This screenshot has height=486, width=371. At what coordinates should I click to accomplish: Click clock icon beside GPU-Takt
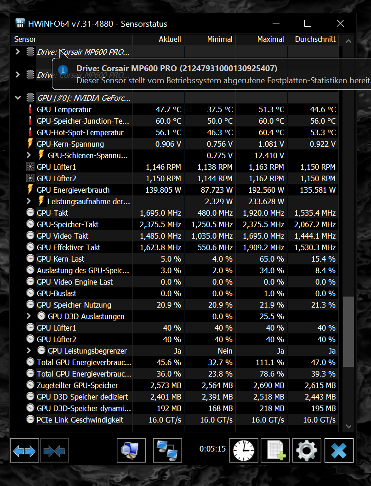30,212
